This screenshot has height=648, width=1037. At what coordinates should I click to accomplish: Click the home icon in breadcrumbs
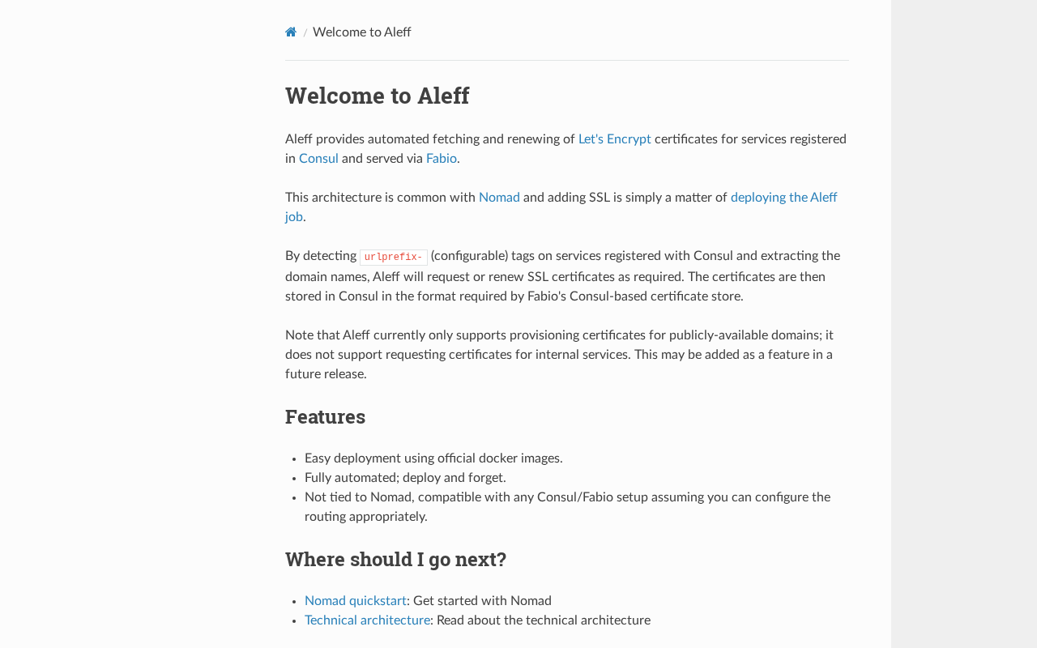point(291,32)
